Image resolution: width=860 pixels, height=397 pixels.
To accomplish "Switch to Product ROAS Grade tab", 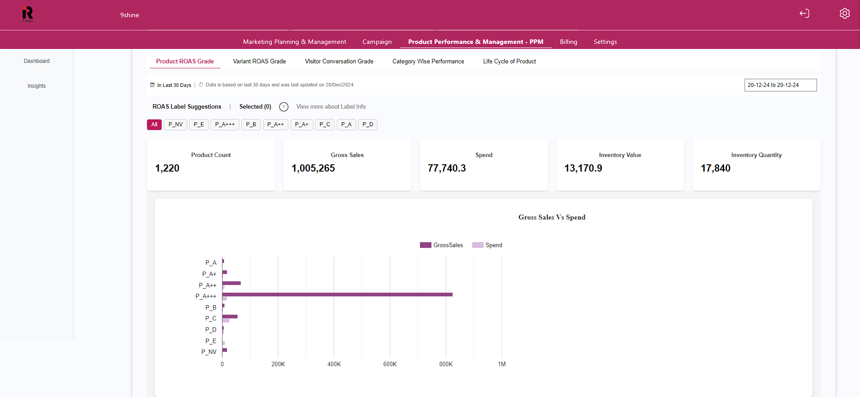I will (185, 61).
